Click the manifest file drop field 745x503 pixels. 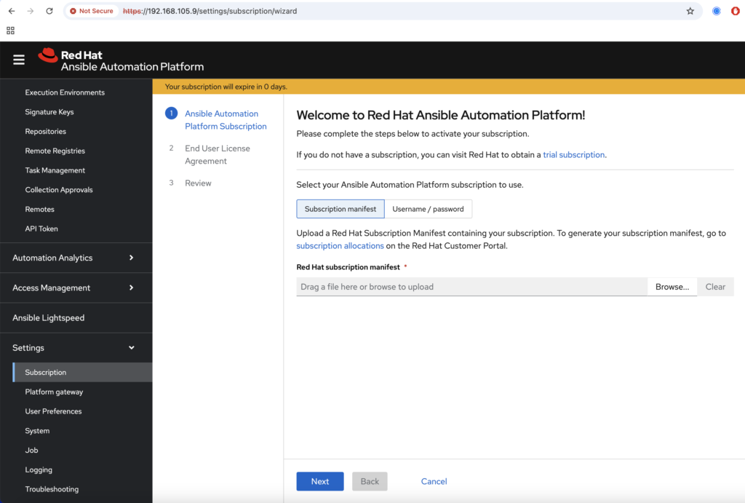pos(471,287)
